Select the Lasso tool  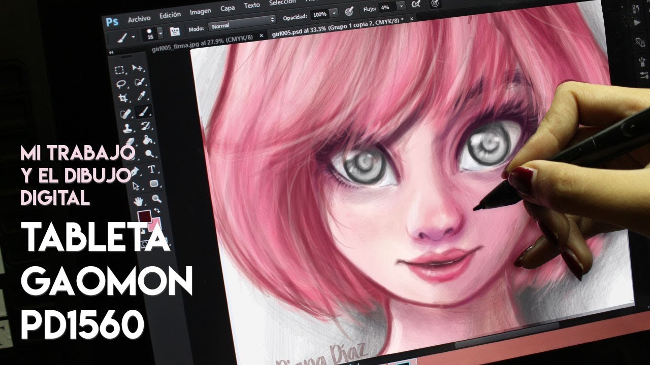tap(121, 84)
